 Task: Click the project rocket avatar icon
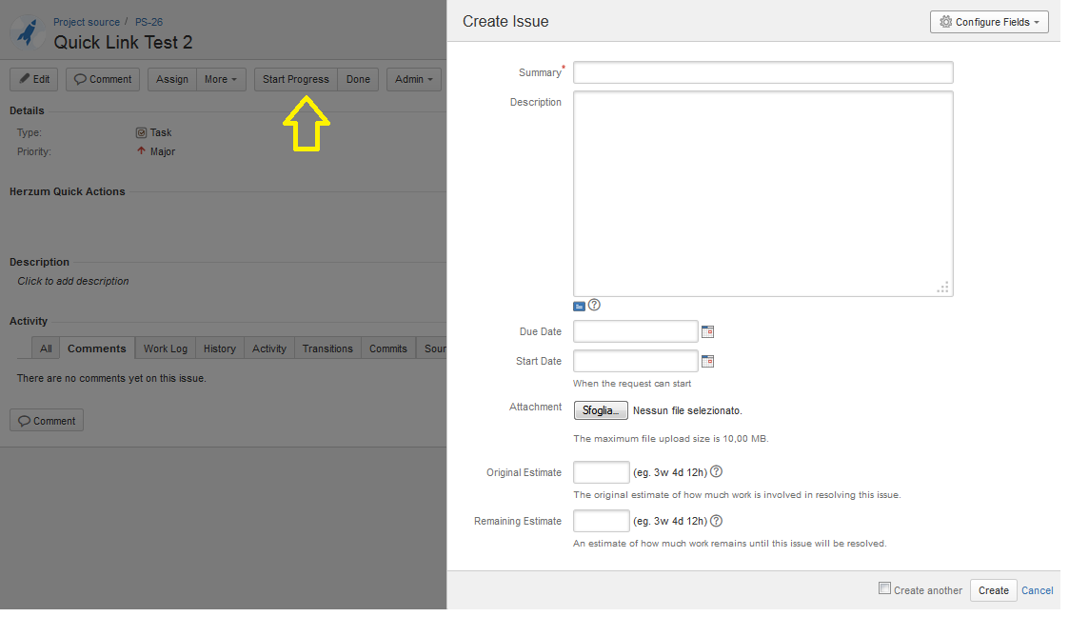[x=28, y=32]
